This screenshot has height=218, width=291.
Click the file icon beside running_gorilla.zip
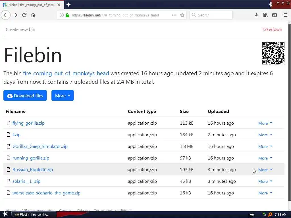point(8,158)
